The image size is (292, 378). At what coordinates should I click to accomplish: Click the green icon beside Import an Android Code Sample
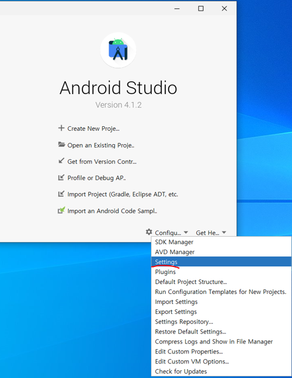tap(61, 210)
